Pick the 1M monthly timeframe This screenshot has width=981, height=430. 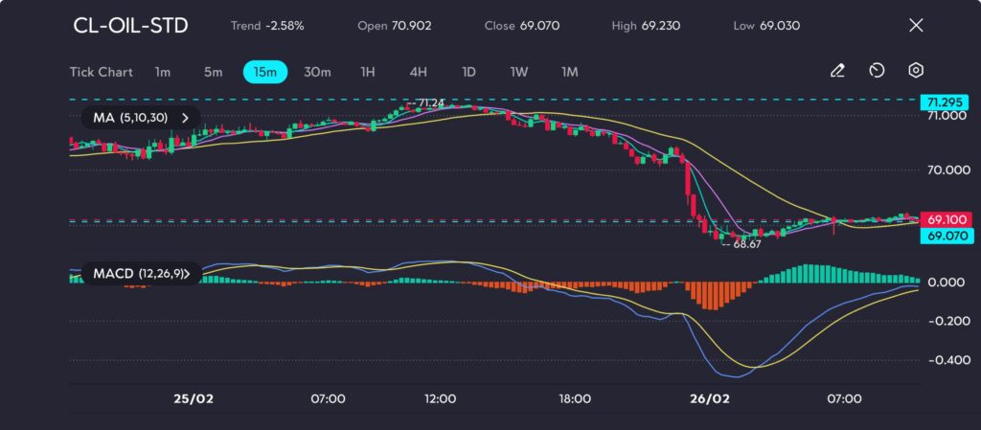pyautogui.click(x=569, y=72)
